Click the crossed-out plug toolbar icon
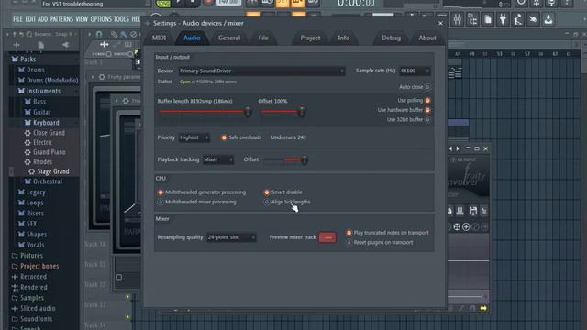Screen dimensions: 587x330 tap(533, 19)
